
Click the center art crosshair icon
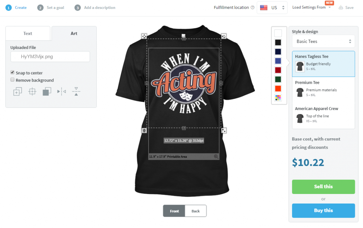[x=32, y=91]
